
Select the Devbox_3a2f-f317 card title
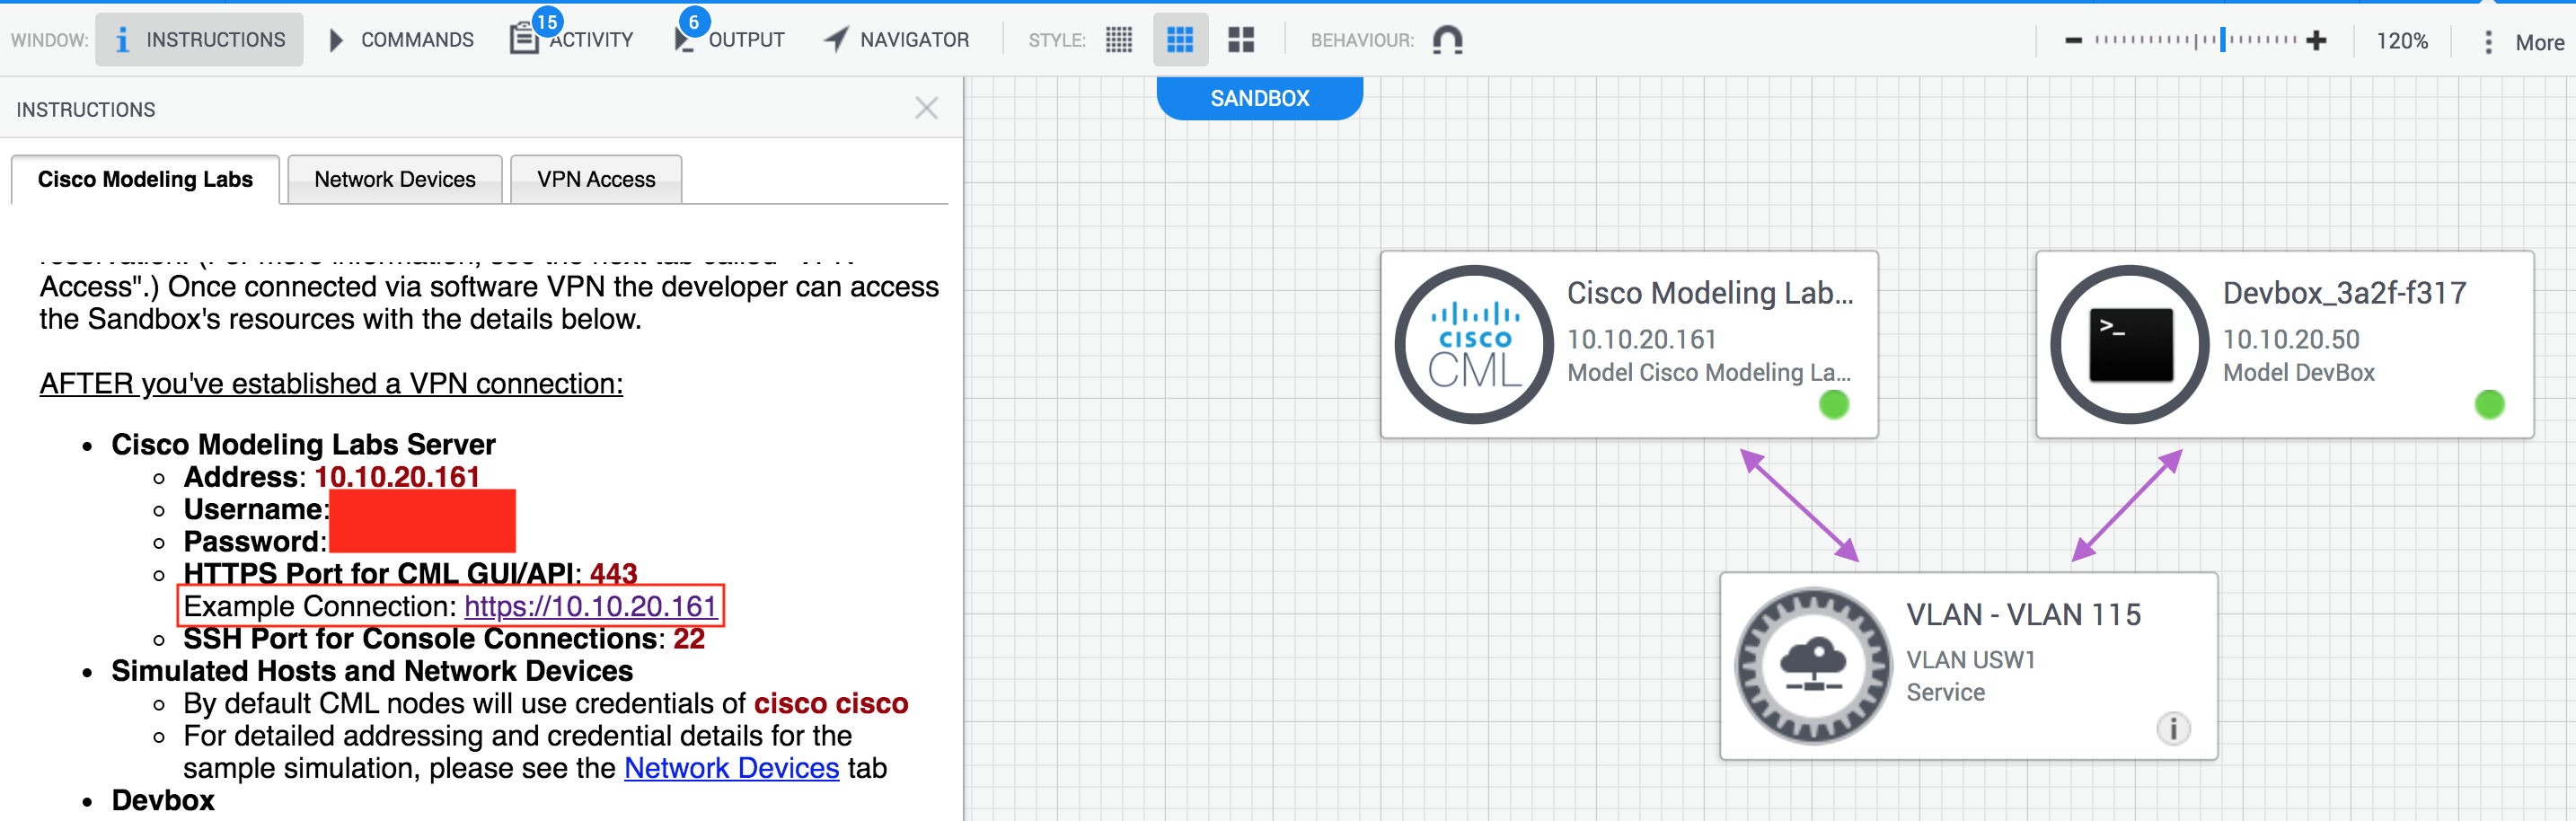pyautogui.click(x=2343, y=293)
